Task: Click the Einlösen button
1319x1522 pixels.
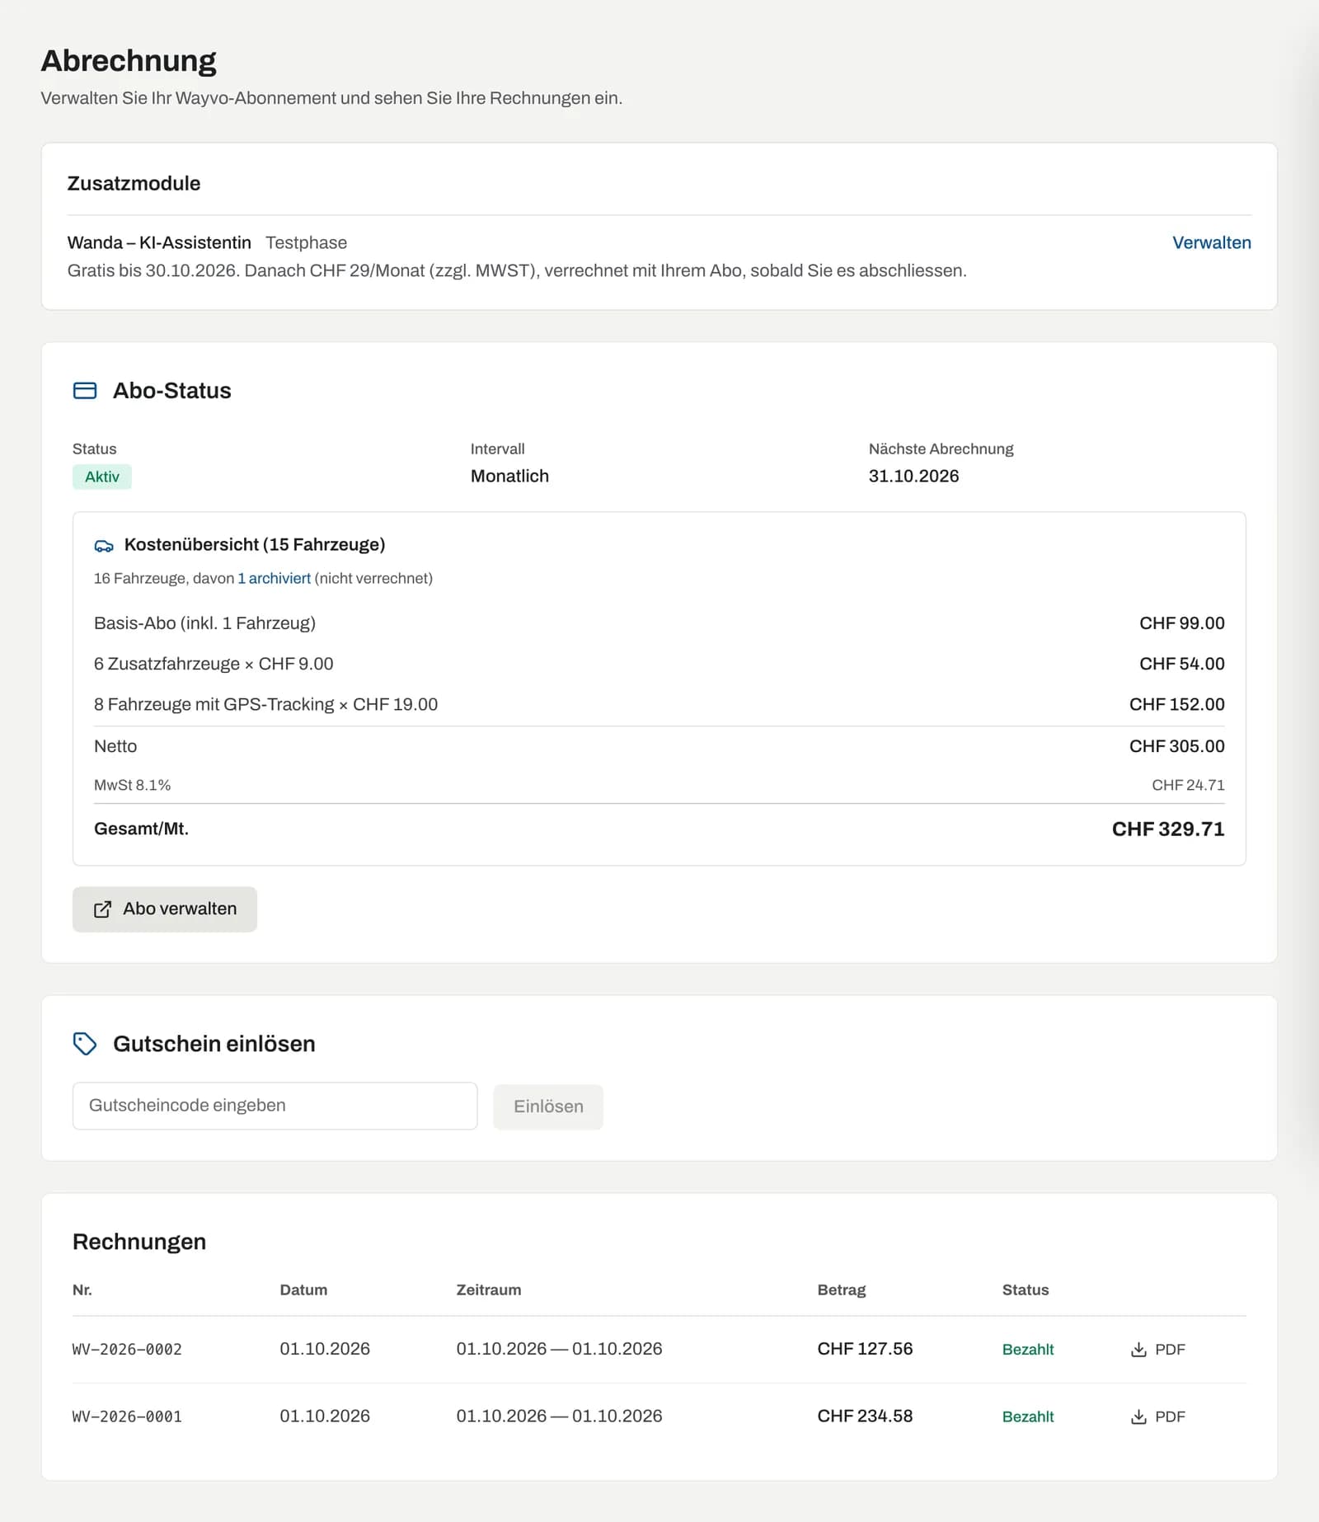Action: pos(548,1106)
